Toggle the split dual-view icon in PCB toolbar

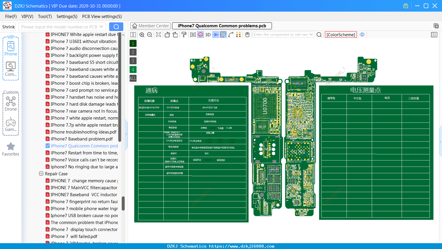133,35
